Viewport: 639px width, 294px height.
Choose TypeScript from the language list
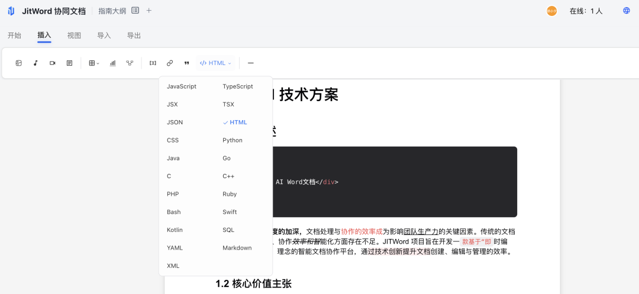tap(238, 86)
